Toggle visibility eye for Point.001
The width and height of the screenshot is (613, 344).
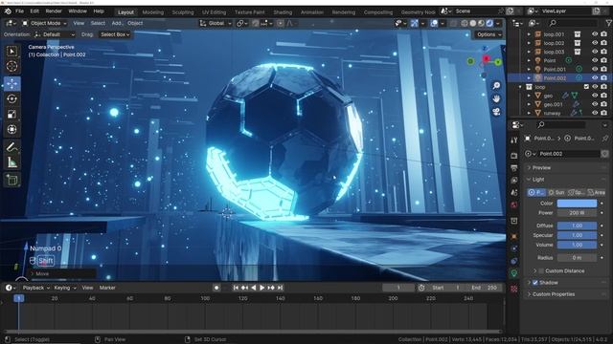tap(595, 69)
